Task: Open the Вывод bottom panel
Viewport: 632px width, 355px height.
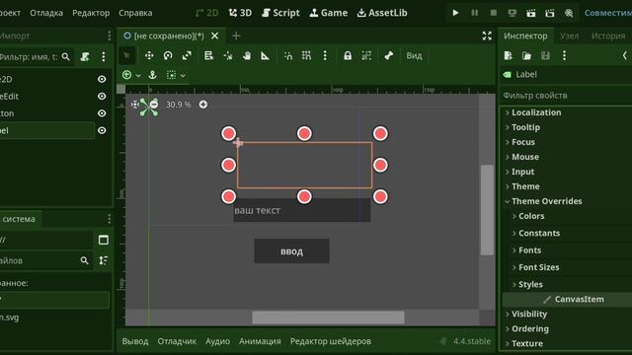Action: tap(135, 341)
